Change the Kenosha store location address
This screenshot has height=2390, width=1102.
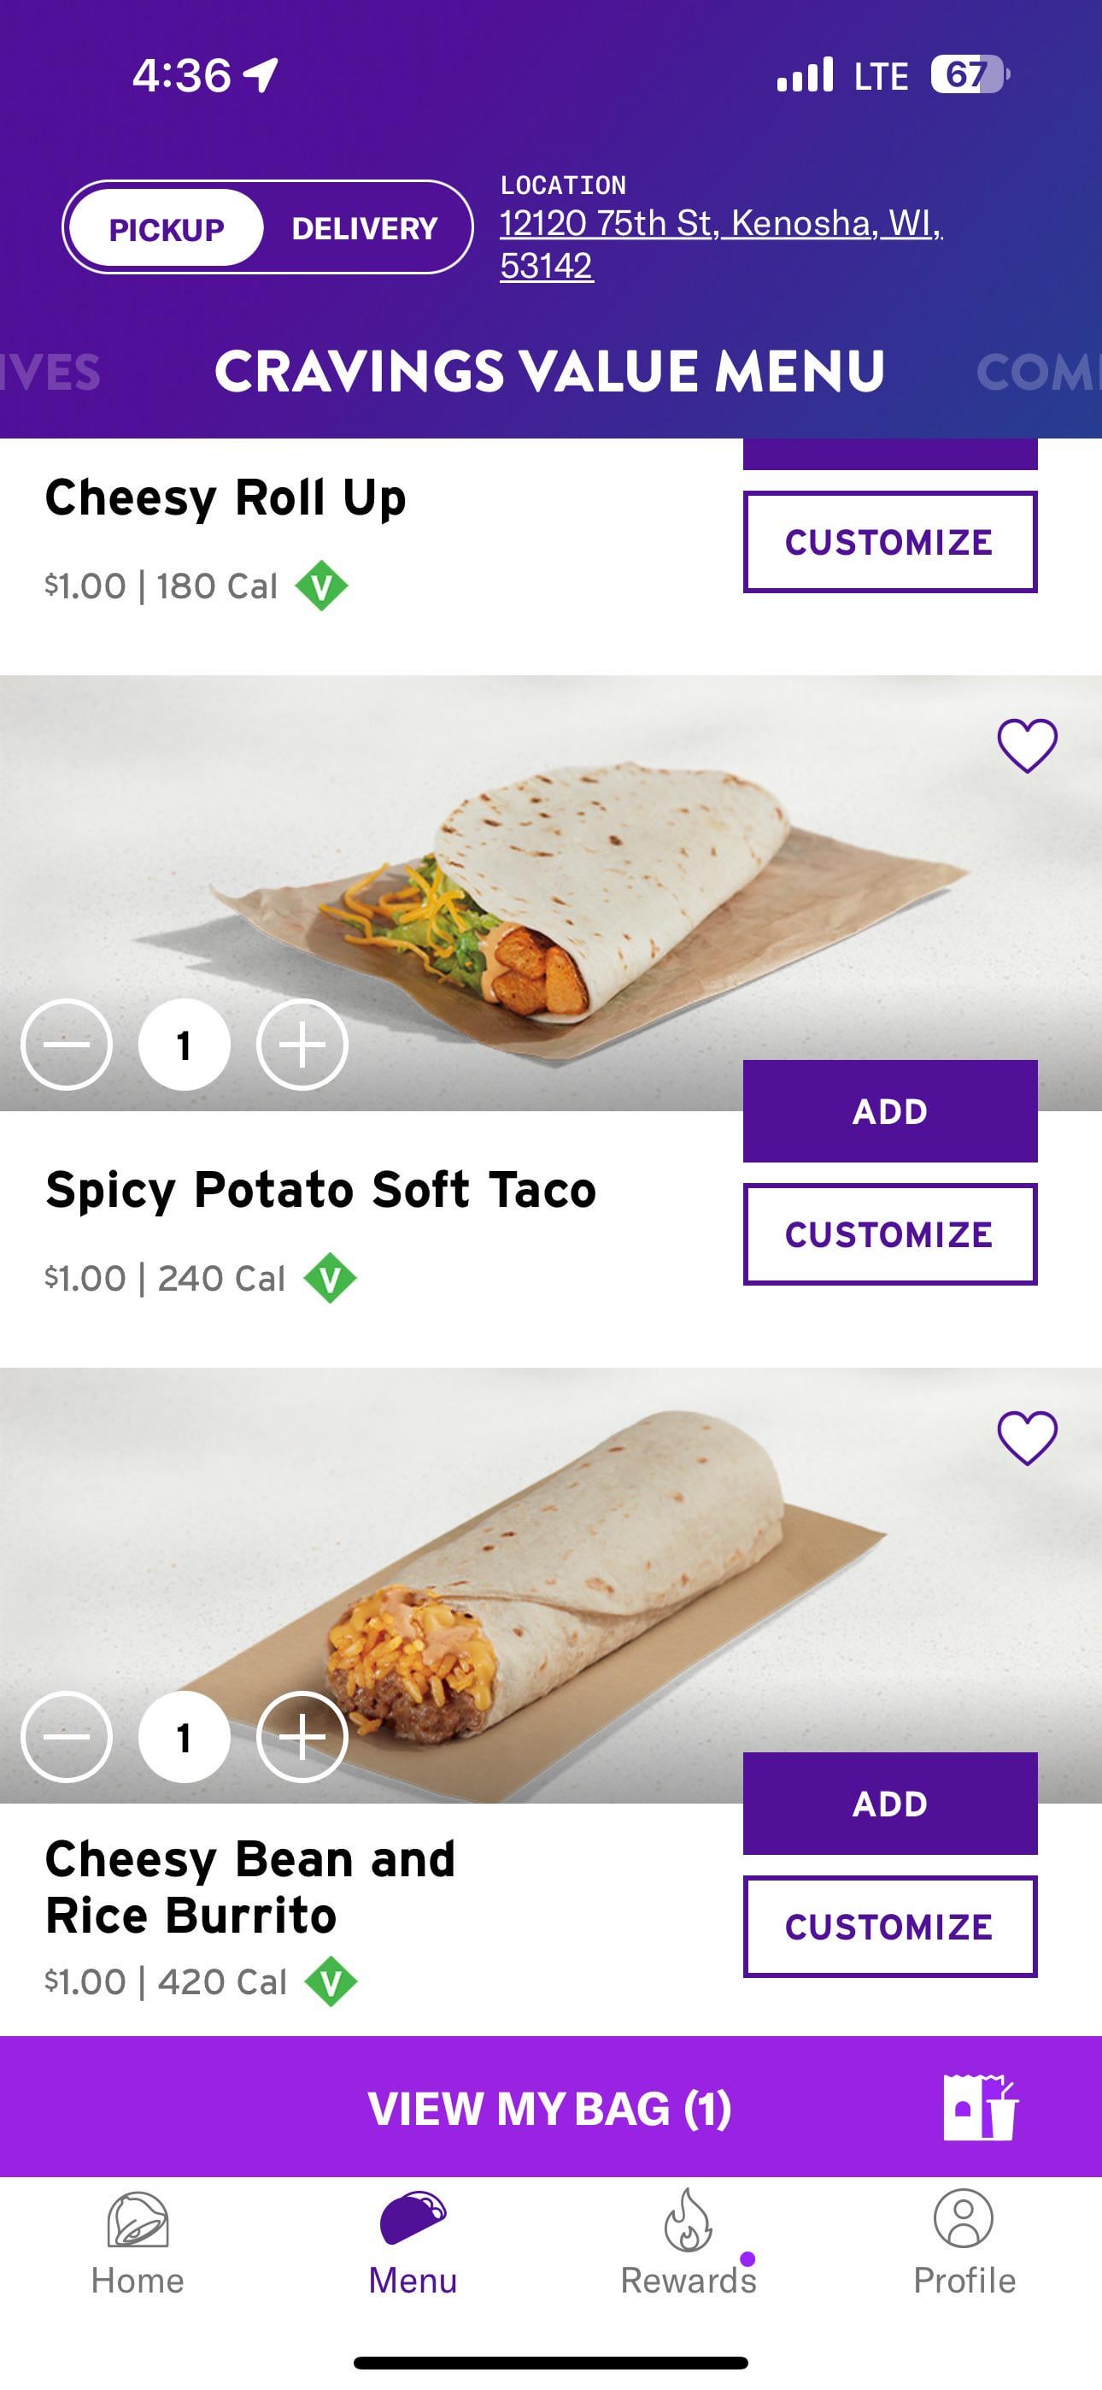720,243
